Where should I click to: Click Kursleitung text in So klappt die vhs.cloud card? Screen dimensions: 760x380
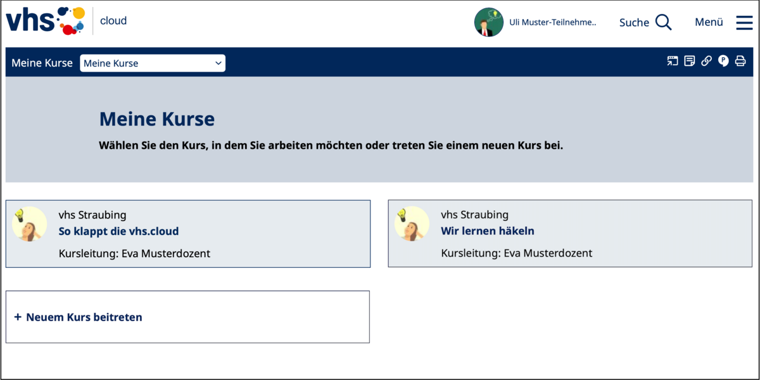(x=134, y=253)
